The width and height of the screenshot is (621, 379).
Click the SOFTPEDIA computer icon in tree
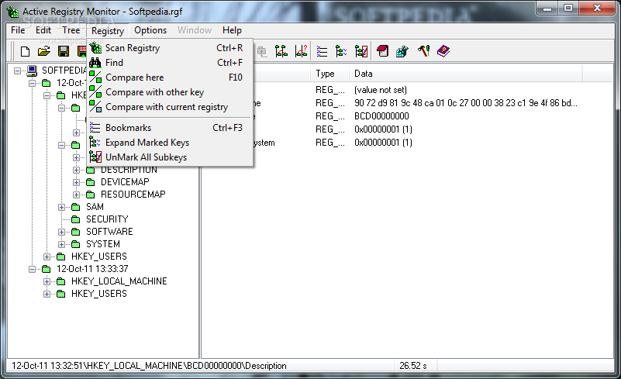(32, 71)
